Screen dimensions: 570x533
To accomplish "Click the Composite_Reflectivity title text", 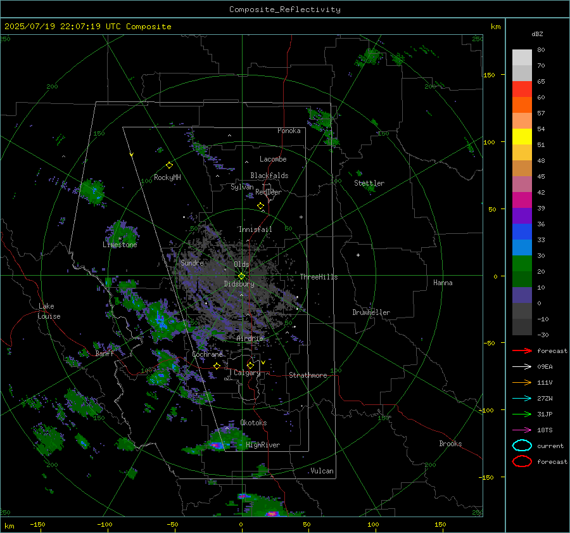I will pos(284,10).
